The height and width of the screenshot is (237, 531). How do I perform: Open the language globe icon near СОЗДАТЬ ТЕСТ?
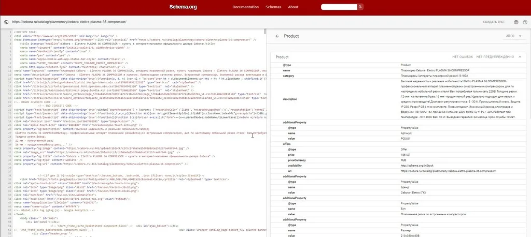(516, 22)
